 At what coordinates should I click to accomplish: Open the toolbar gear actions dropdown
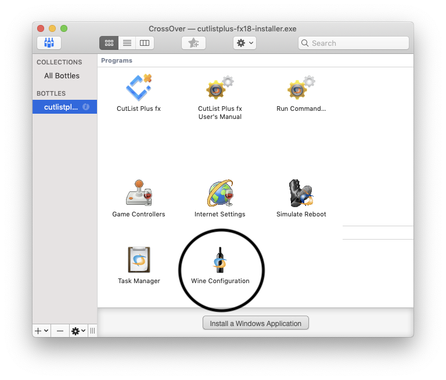click(x=244, y=43)
